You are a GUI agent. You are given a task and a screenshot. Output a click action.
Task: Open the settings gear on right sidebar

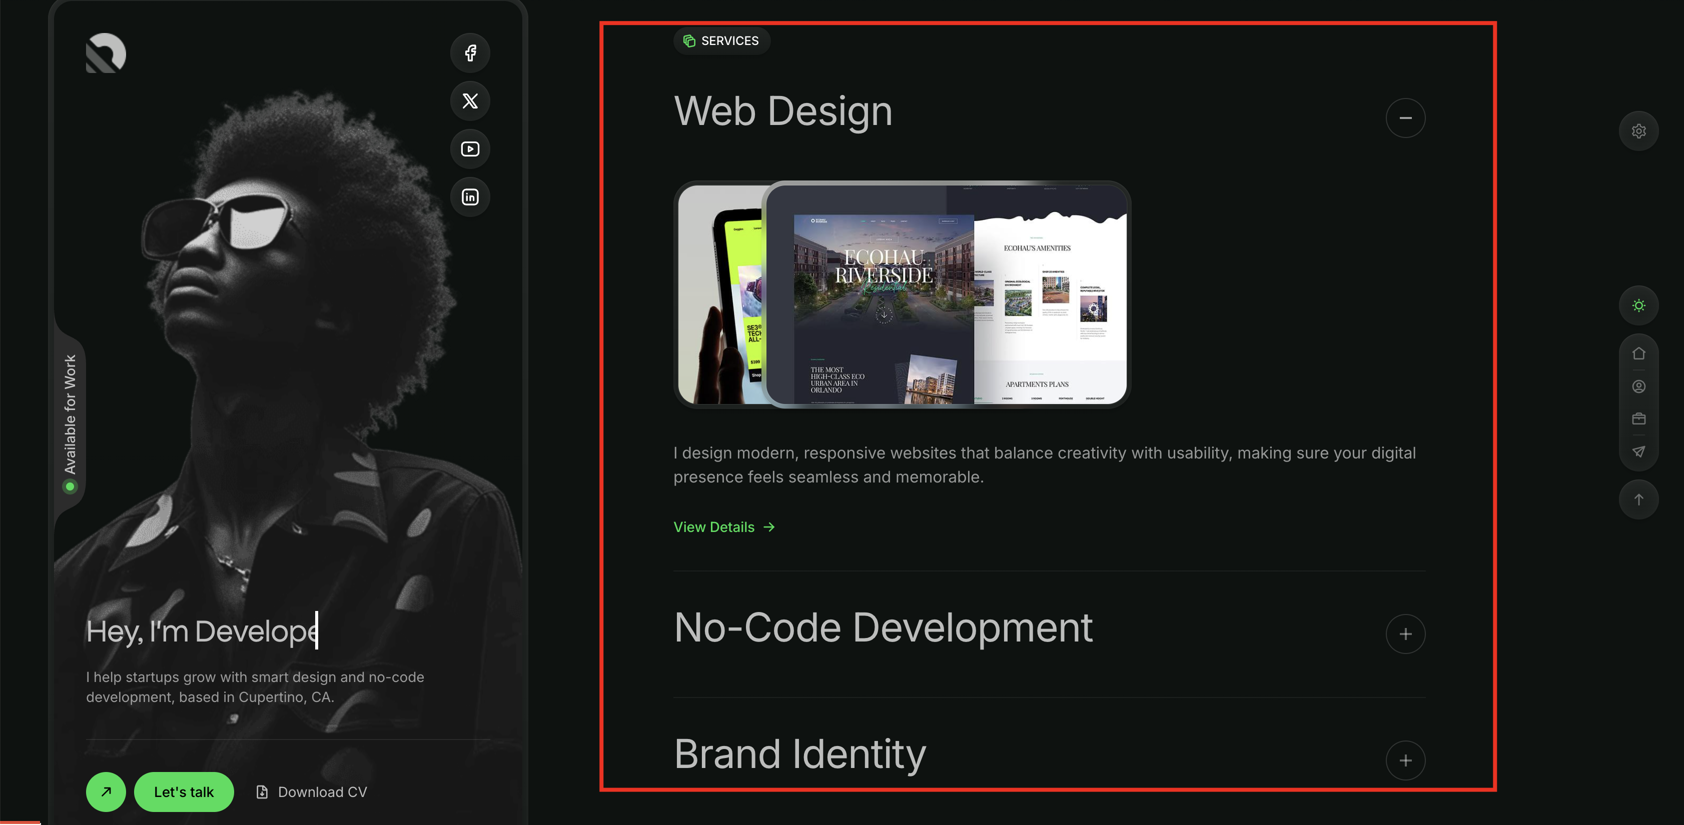tap(1638, 131)
